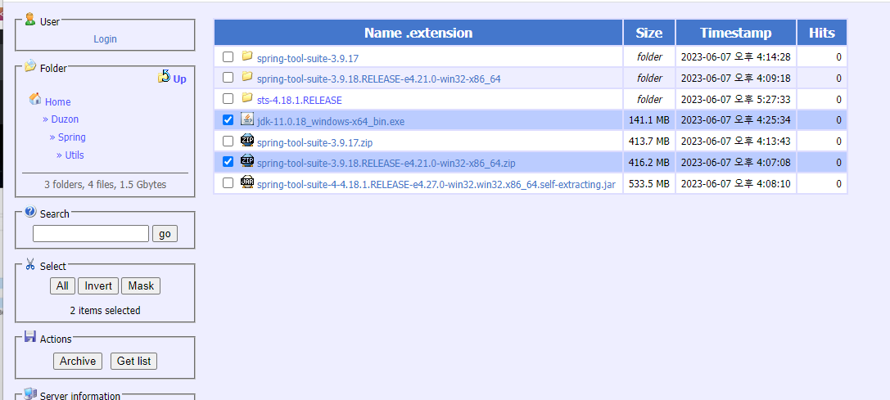Click the search text field
The image size is (890, 400).
pos(91,234)
